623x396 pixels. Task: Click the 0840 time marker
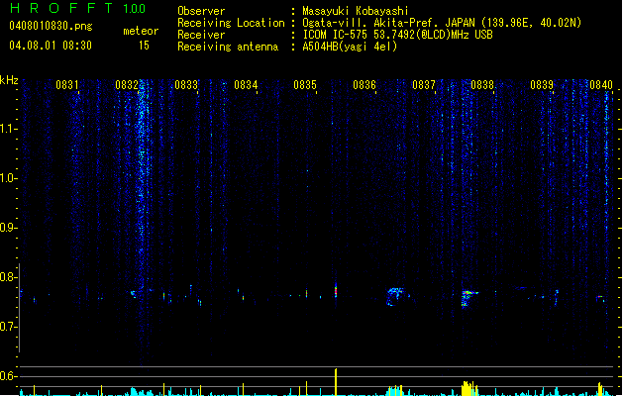click(601, 84)
